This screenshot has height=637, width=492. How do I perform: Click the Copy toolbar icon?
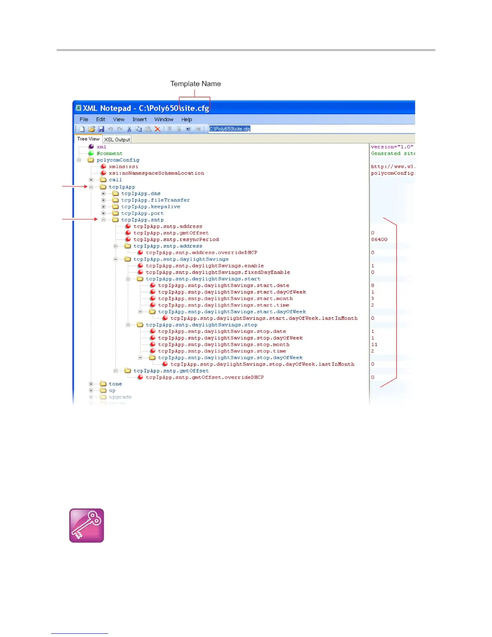point(139,129)
